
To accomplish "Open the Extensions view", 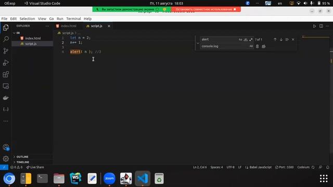I will click(x=6, y=74).
